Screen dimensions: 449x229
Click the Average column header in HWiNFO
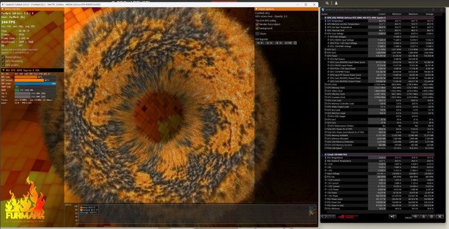[x=430, y=14]
